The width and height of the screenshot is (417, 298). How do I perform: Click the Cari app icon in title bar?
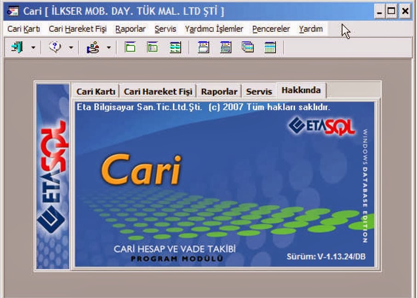[13, 11]
